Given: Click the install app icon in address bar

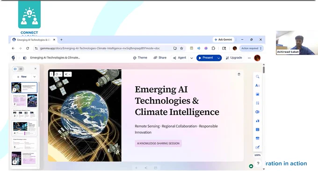Looking at the screenshot, I should (x=175, y=48).
